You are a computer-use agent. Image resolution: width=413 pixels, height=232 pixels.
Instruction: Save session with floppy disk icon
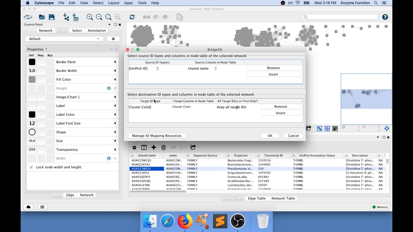pyautogui.click(x=52, y=17)
